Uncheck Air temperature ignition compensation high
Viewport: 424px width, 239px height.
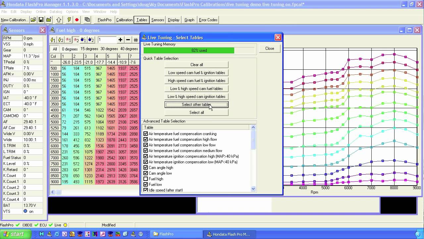[x=146, y=156]
